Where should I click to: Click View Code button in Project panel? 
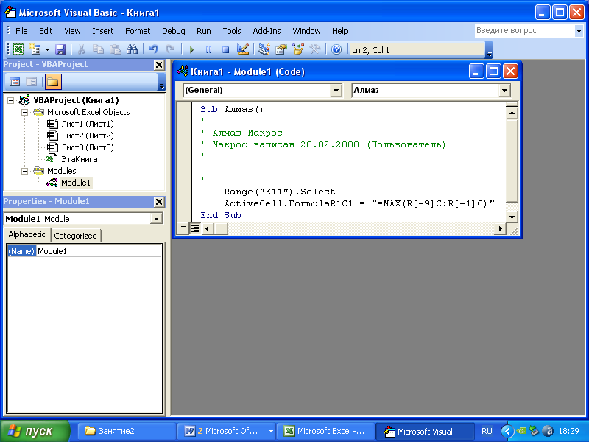[15, 82]
